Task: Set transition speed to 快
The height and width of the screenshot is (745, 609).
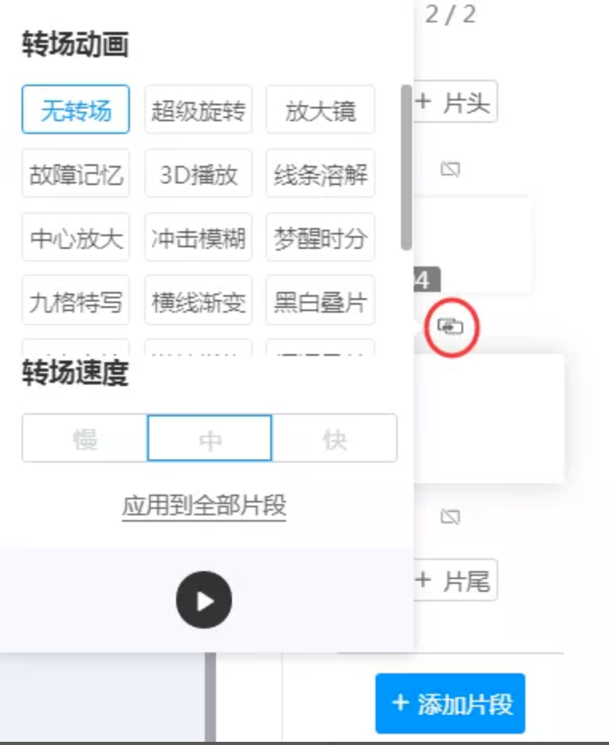Action: (335, 438)
